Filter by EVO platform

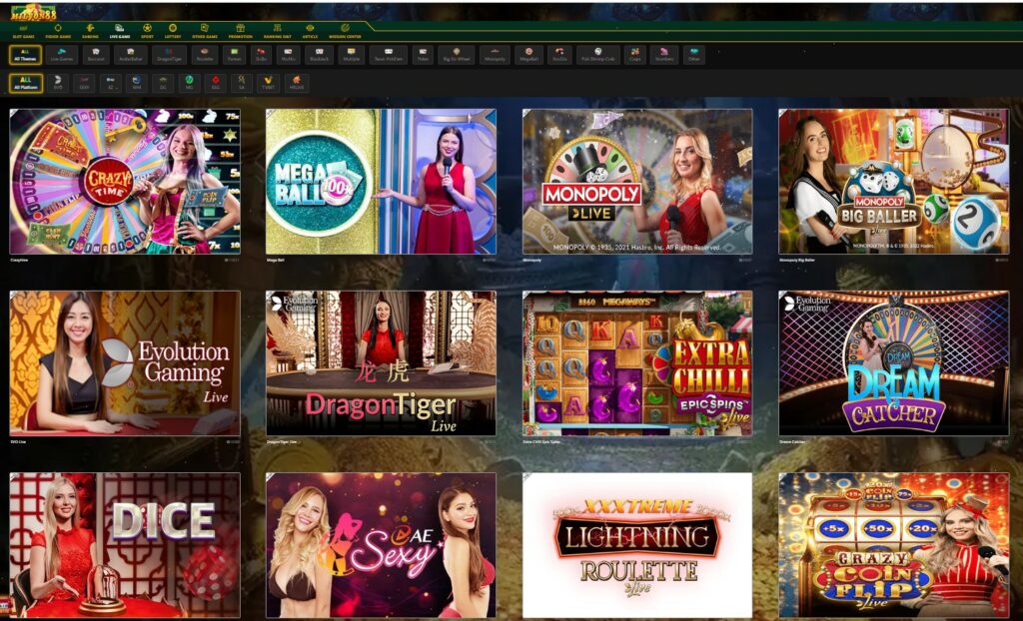(x=58, y=83)
